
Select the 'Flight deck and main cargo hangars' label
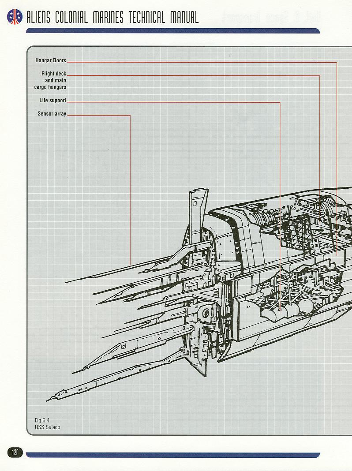click(x=50, y=80)
